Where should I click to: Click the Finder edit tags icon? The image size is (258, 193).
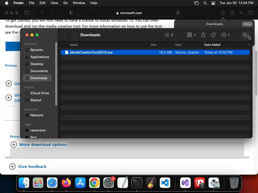tap(213, 35)
